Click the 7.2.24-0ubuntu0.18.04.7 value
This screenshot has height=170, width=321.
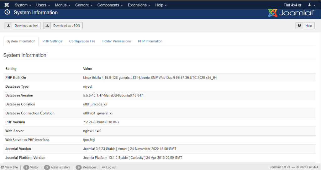tap(101, 122)
